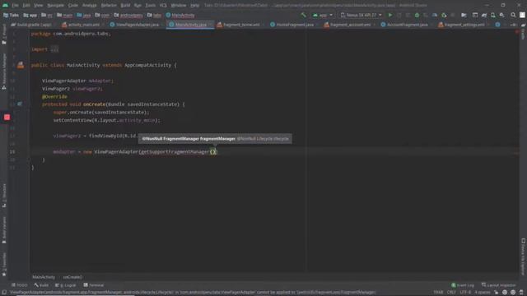The height and width of the screenshot is (296, 527).
Task: Click the error indicator at editor top right
Action: click(517, 32)
